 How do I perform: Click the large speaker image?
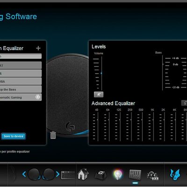[x=68, y=95]
